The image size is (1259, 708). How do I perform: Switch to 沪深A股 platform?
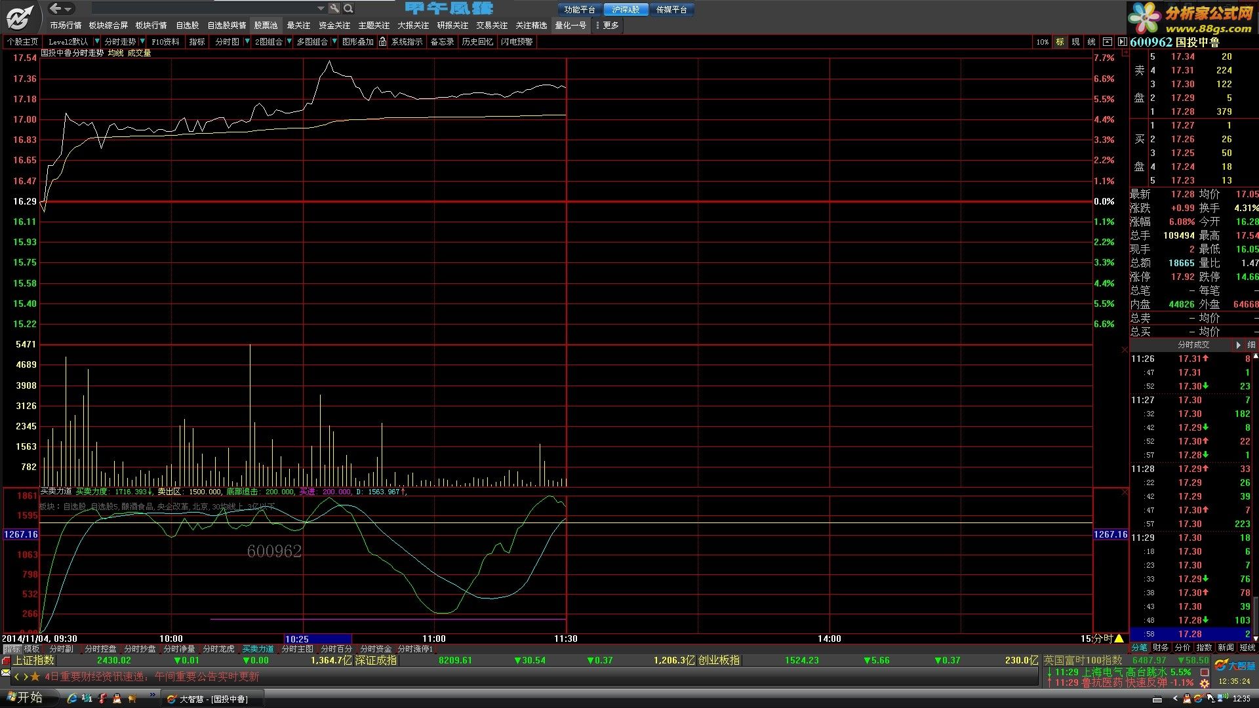point(626,9)
